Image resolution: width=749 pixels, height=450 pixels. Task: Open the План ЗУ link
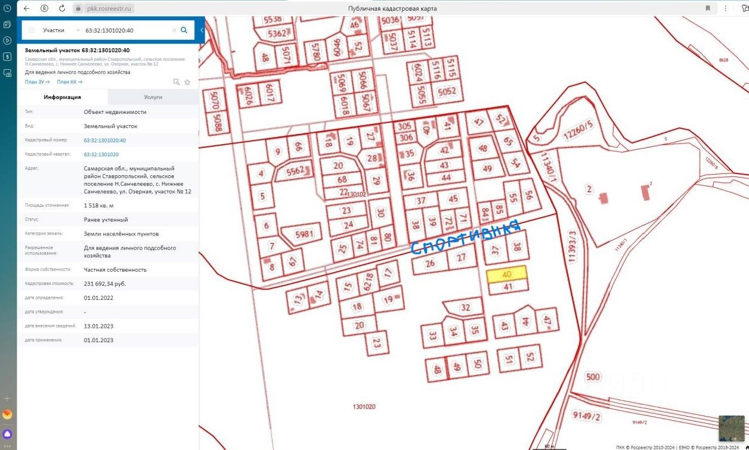[37, 82]
